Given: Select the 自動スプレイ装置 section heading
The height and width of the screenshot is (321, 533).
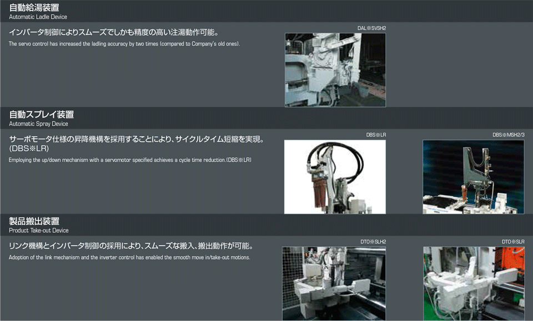Looking at the screenshot, I should coord(42,114).
